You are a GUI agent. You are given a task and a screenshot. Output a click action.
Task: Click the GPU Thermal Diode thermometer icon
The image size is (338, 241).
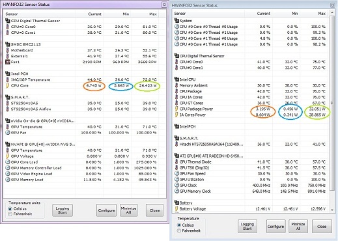tap(176, 162)
